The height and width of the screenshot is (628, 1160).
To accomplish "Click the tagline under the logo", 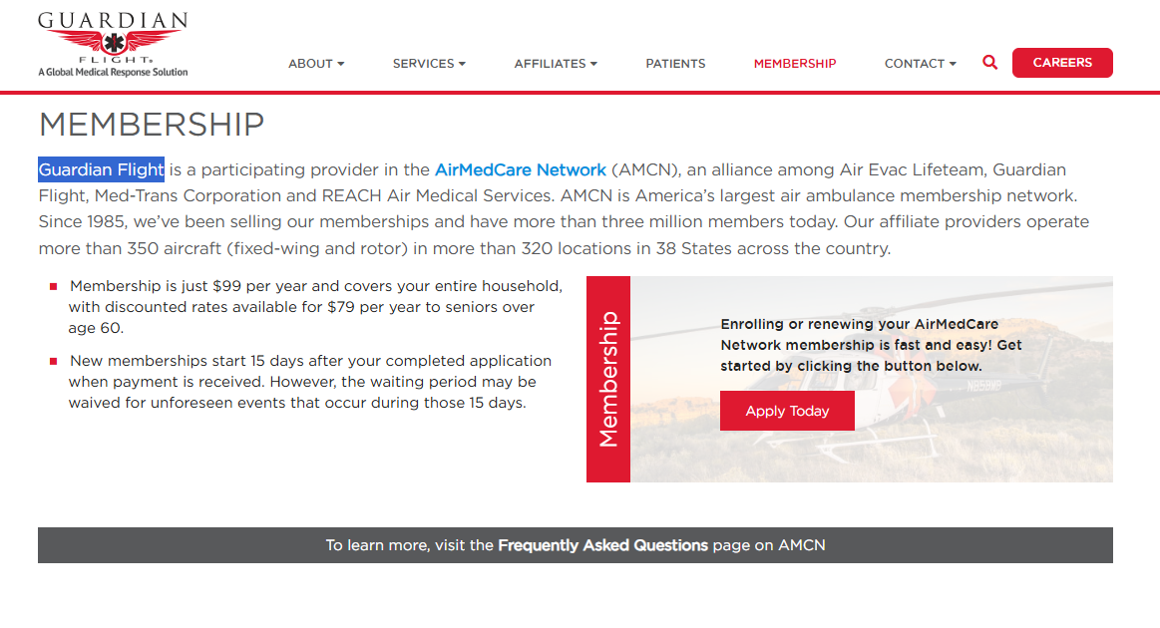I will click(x=113, y=72).
